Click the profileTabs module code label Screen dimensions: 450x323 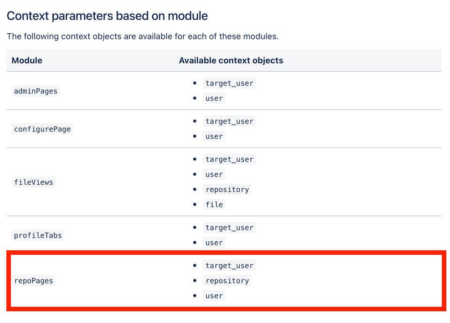[38, 235]
